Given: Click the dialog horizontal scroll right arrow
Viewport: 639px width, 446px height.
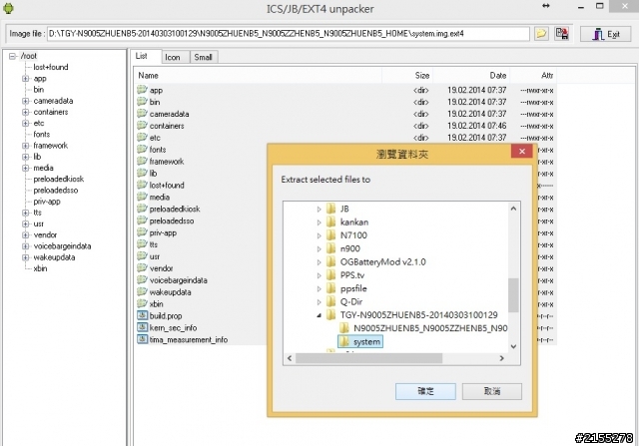Looking at the screenshot, I should tap(502, 358).
